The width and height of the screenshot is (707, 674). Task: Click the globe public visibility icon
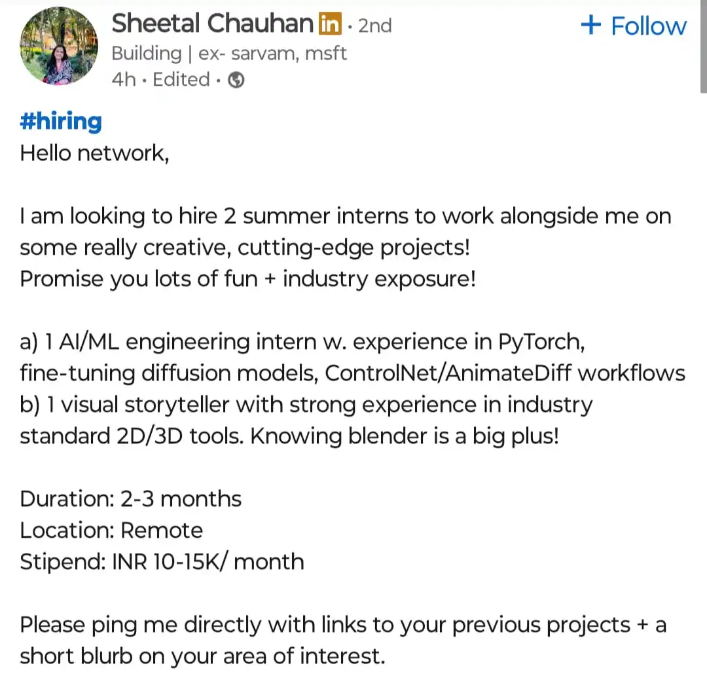click(236, 81)
